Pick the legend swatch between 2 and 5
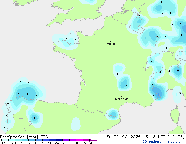Image resolution: width=186 pixels, height=144 pixels. pos(25,140)
